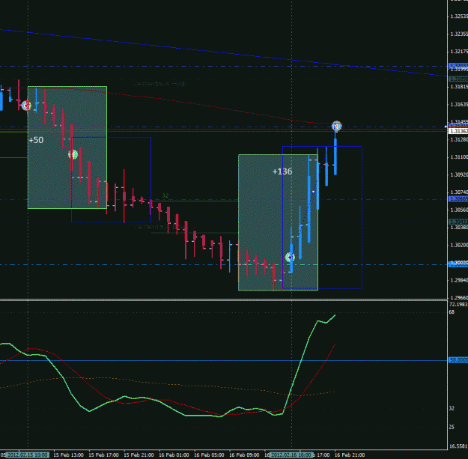Click the circle marker atop the last blue candle
The height and width of the screenshot is (459, 468).
(x=337, y=127)
